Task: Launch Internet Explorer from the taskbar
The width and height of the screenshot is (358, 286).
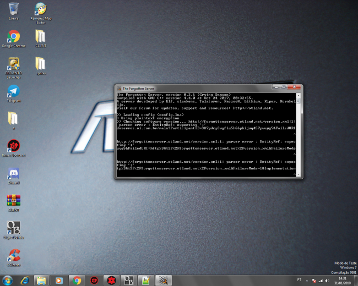Action: 25,280
